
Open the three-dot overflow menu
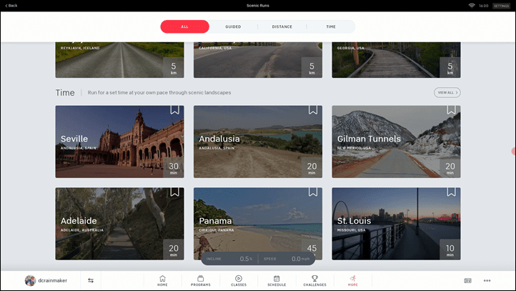[487, 280]
